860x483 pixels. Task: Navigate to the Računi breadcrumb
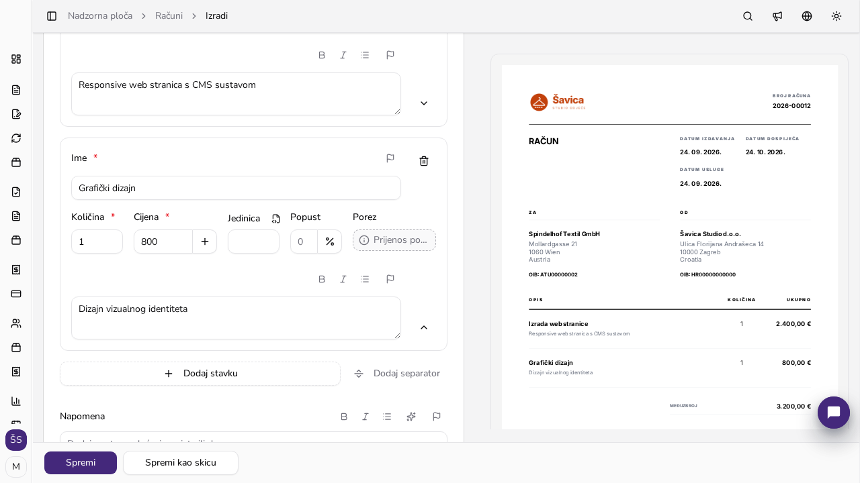pos(169,16)
